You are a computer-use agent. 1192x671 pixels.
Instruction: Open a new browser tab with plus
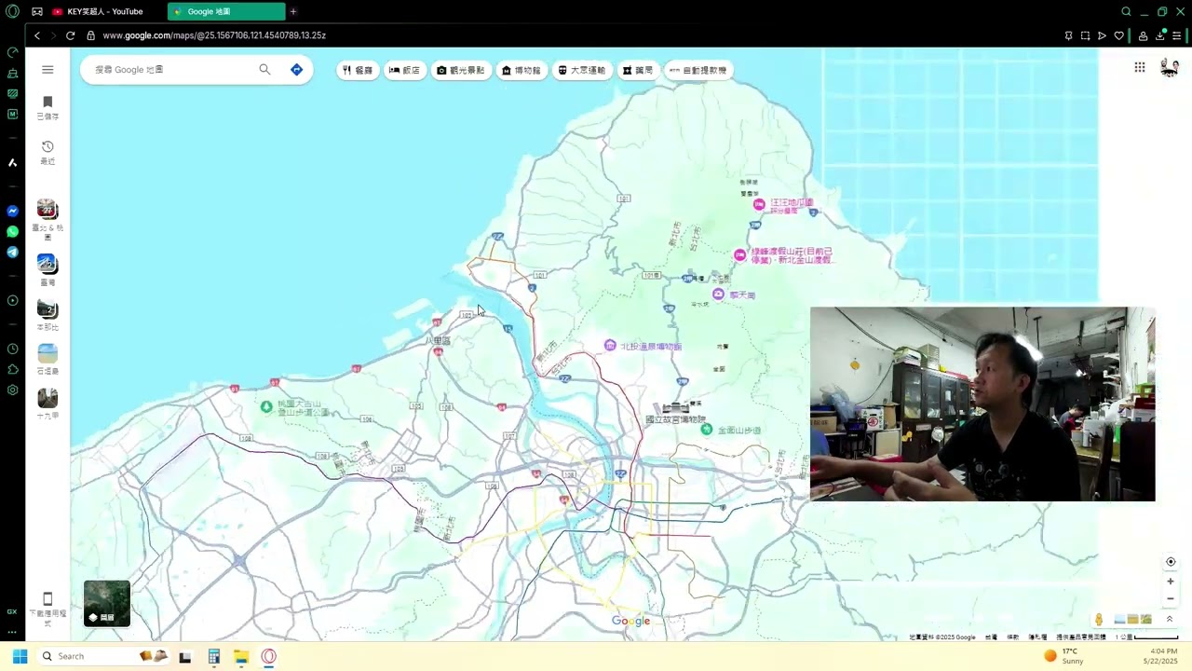293,11
